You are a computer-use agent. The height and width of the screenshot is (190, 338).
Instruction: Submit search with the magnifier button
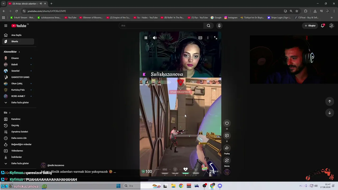(209, 26)
